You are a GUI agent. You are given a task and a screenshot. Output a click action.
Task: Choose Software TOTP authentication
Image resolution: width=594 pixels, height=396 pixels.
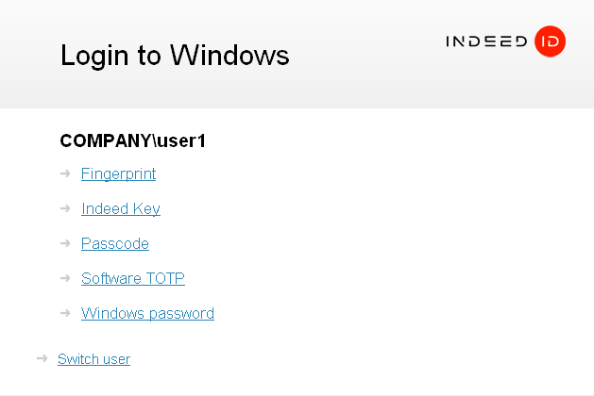tap(133, 278)
